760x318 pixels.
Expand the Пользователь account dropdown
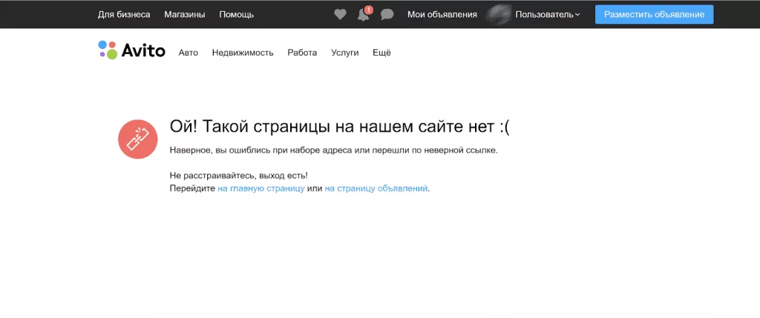(x=548, y=14)
